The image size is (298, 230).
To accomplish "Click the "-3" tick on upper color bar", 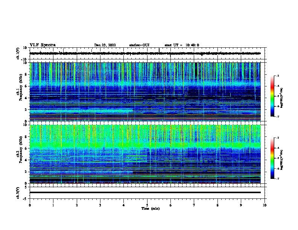I will coord(278,76).
